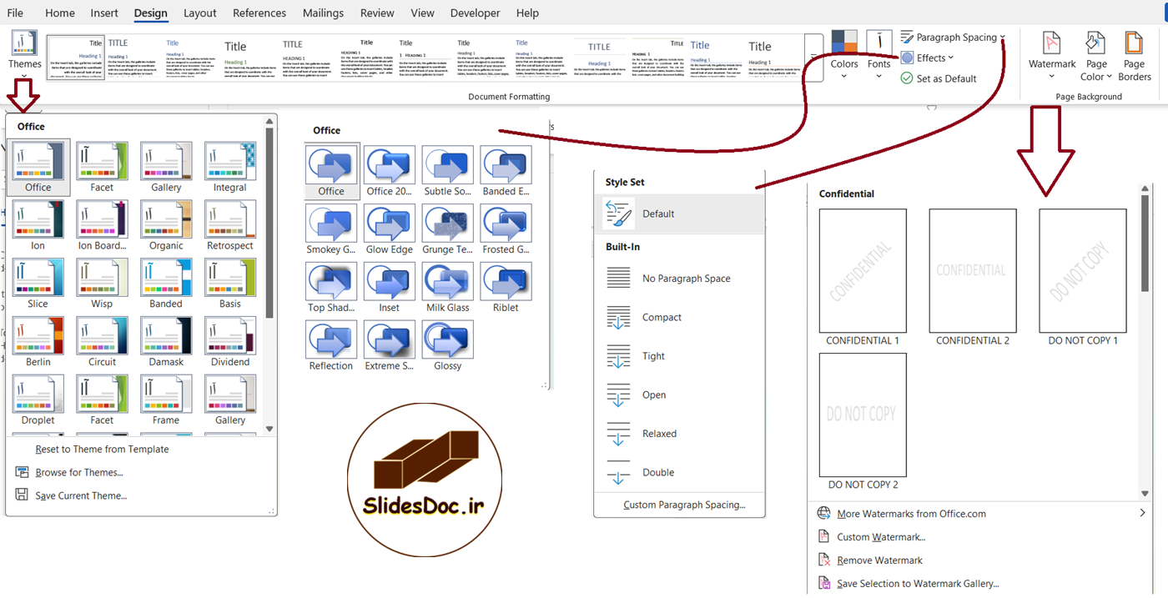Select the Frosted G... effect
This screenshot has height=598, width=1168.
click(x=506, y=230)
